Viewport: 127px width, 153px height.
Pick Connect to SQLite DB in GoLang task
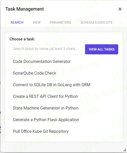coord(52,85)
